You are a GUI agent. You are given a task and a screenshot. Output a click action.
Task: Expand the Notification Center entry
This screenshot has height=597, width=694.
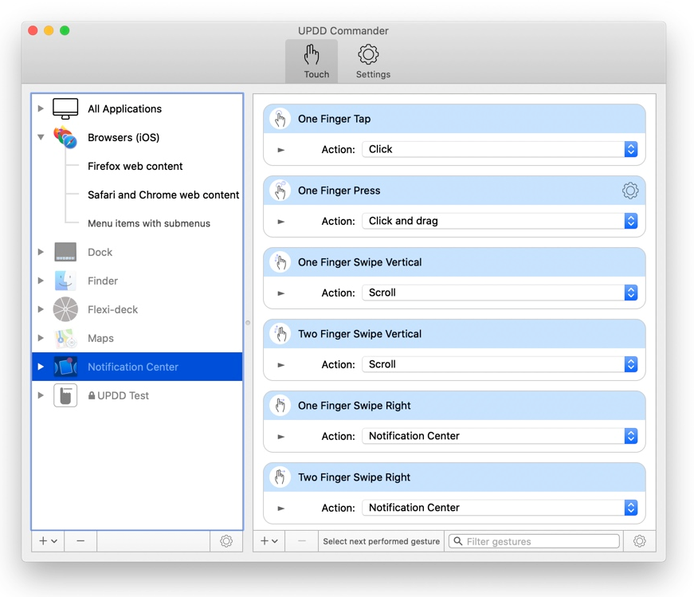(41, 367)
